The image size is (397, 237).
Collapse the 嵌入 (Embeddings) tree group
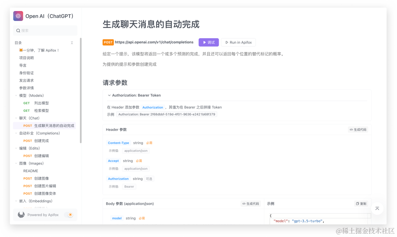click(x=16, y=201)
